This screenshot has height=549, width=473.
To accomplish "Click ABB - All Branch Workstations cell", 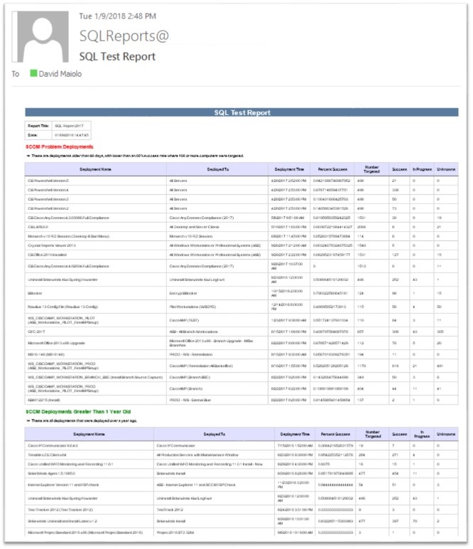I will click(217, 331).
